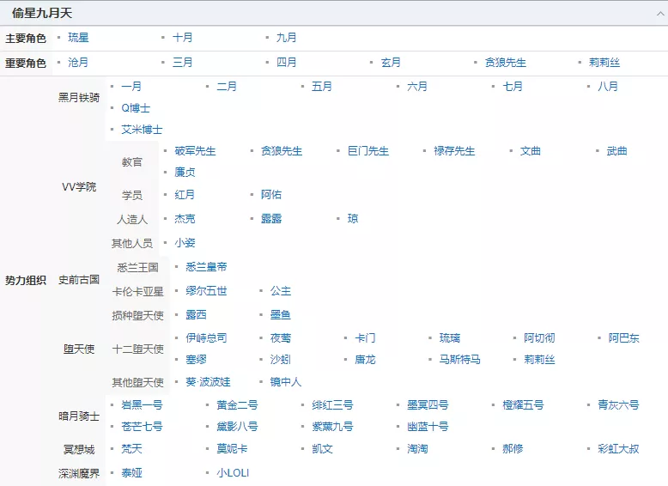Viewport: 668px width, 486px height.
Task: Open the 缪尔五世 link
Action: (206, 291)
